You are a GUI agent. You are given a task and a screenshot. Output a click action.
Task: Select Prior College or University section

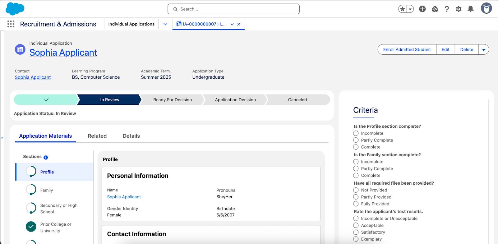54,227
